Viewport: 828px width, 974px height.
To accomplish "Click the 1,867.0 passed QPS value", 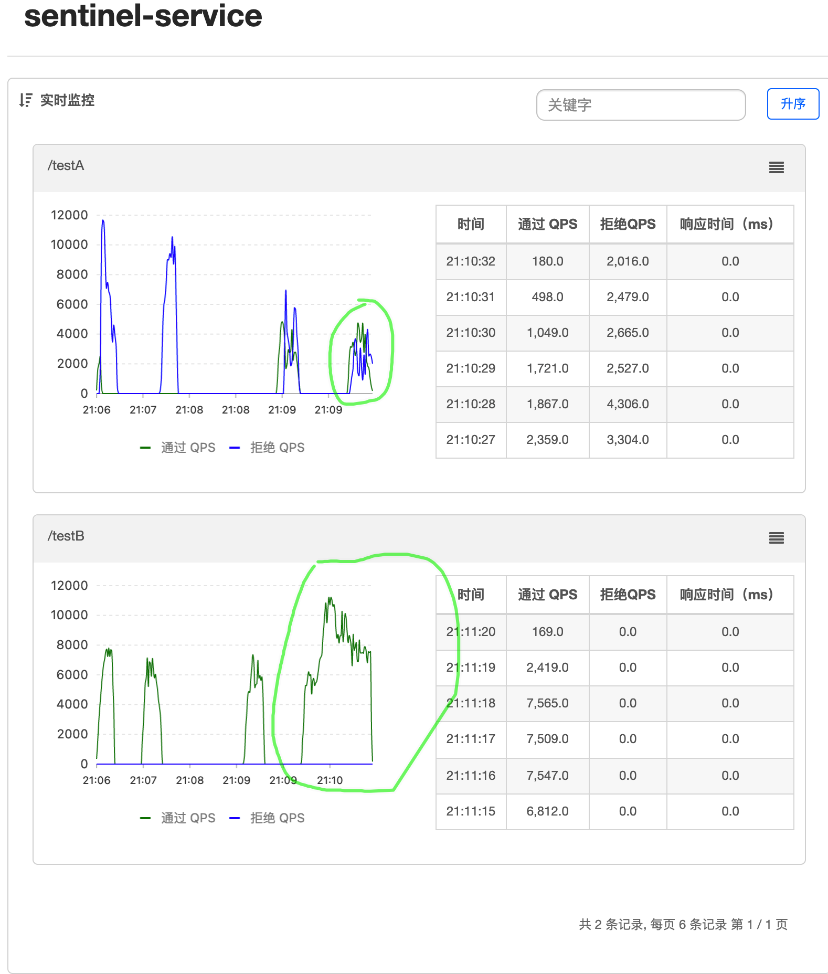I will 547,404.
